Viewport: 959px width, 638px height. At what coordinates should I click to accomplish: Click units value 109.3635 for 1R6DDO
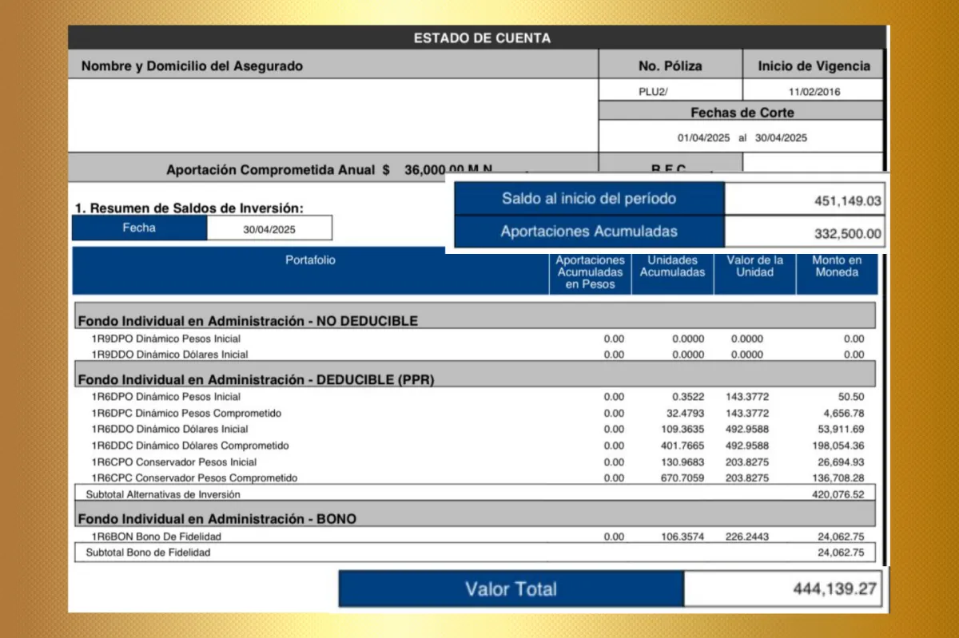tap(682, 430)
